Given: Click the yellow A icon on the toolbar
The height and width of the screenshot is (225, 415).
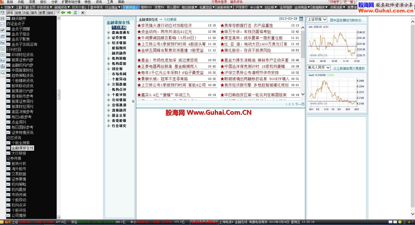Looking at the screenshot, I should click(x=2, y=7).
